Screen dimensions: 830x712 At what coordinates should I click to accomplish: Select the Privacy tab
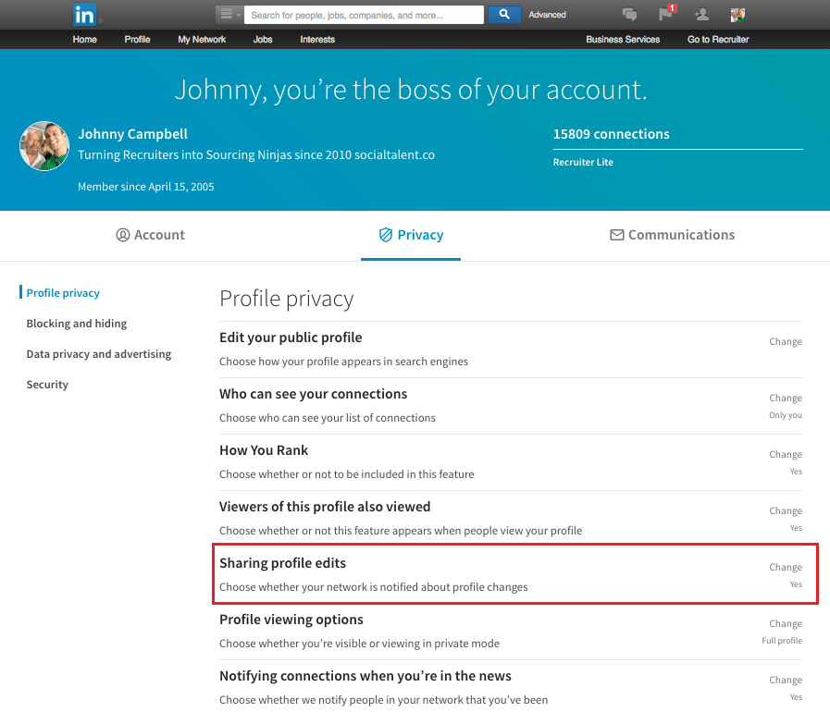click(411, 235)
